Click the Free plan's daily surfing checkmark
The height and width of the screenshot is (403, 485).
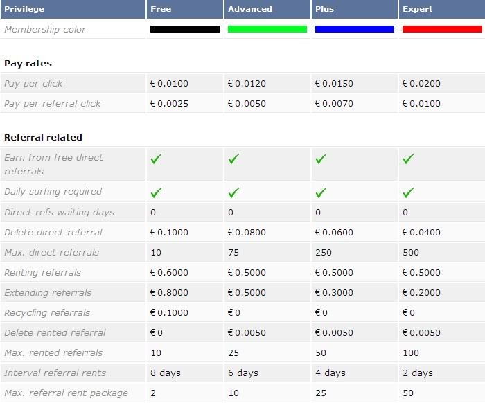click(156, 192)
